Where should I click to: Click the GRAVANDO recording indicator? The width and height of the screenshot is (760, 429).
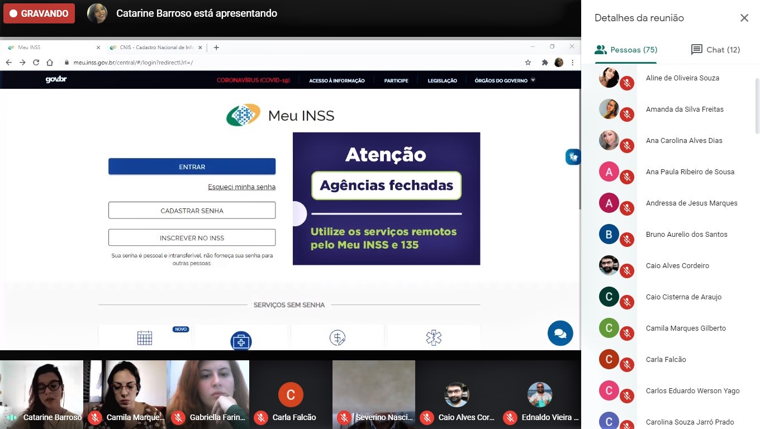39,13
